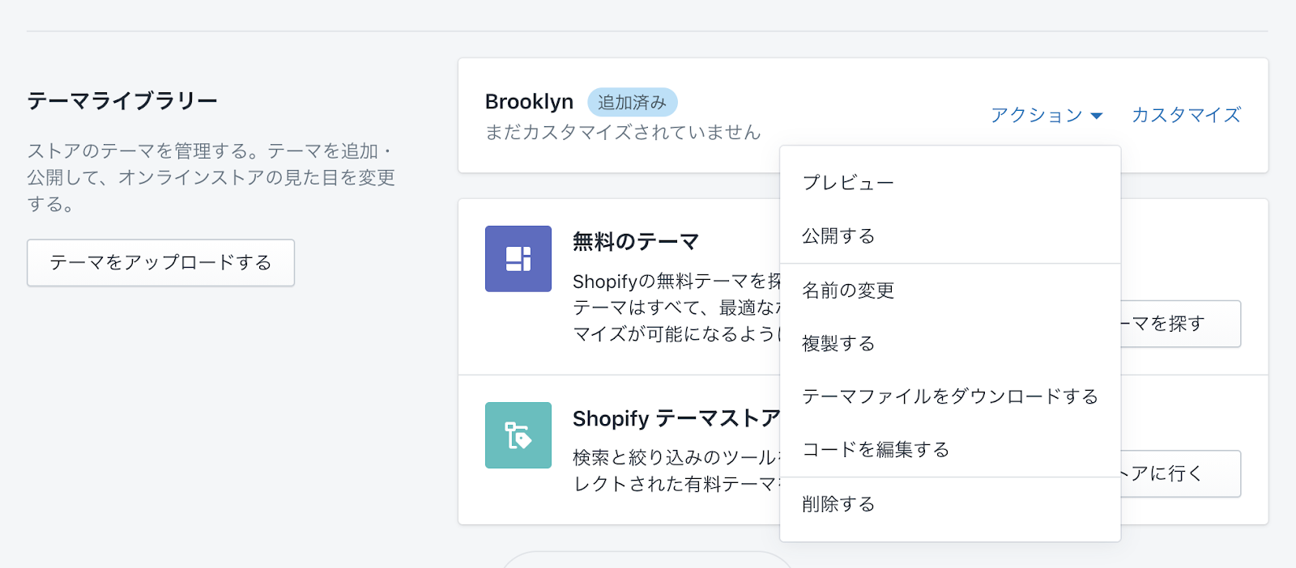Choose 公開する in the actions menu
Screen dimensions: 1296x568
[x=838, y=236]
